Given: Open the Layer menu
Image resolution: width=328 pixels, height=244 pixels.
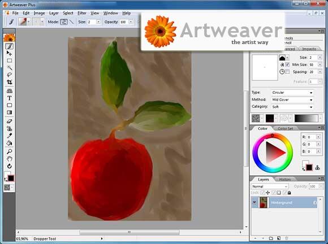Looking at the screenshot, I should pyautogui.click(x=54, y=13).
